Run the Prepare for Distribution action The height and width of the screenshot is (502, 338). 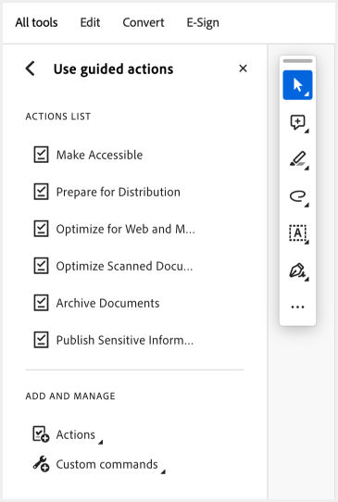pyautogui.click(x=107, y=192)
